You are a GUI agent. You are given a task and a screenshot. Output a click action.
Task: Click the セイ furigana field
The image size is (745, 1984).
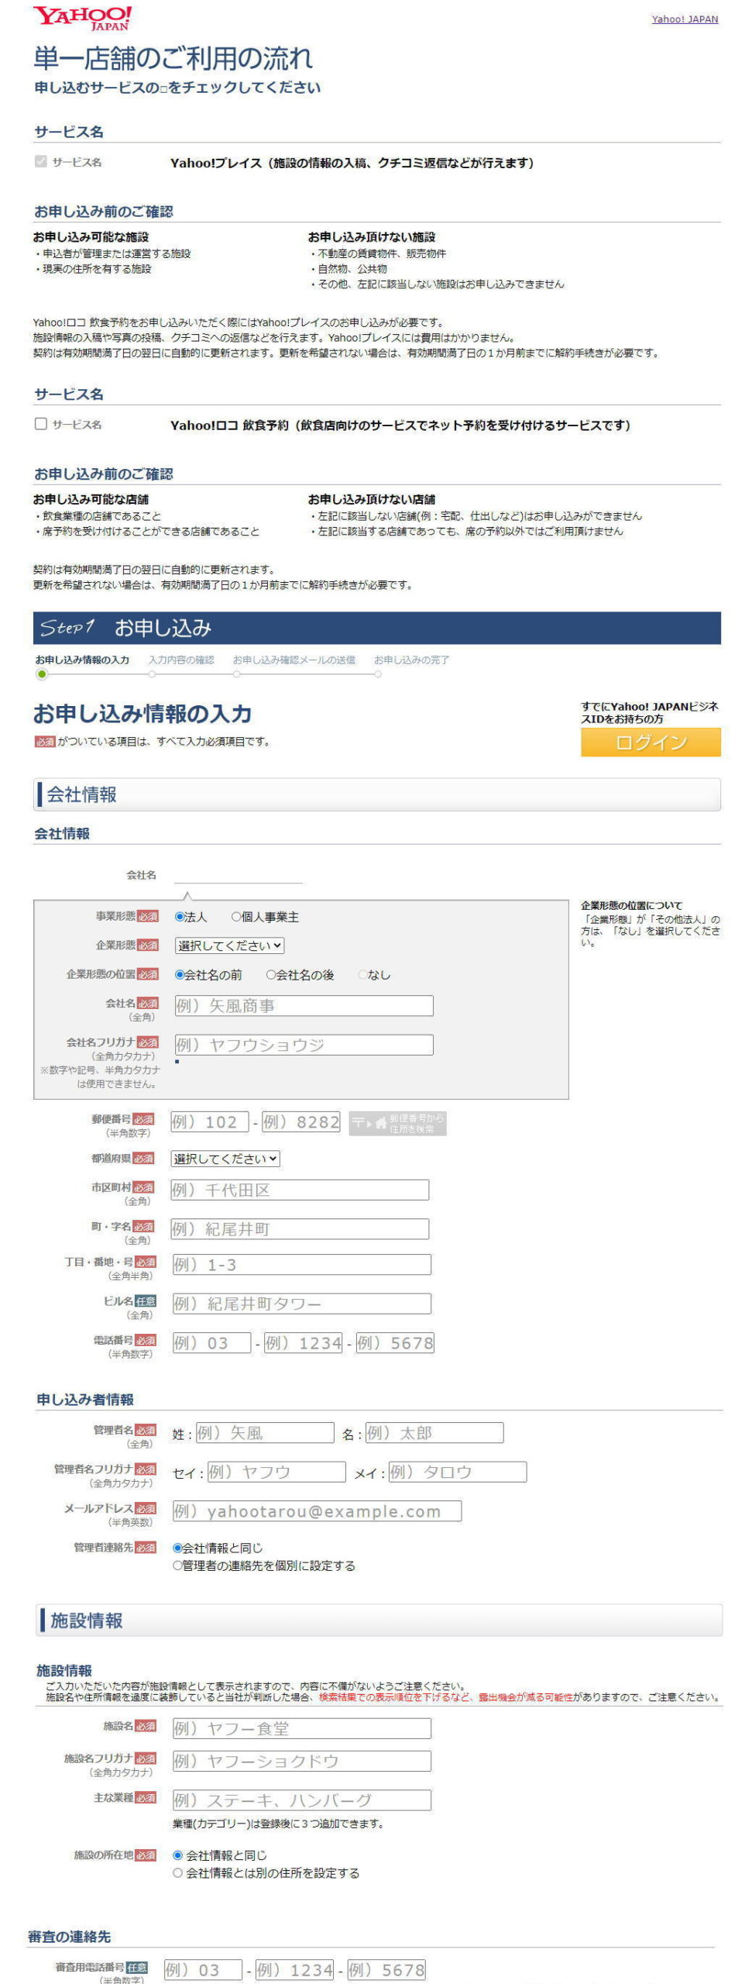[276, 1472]
